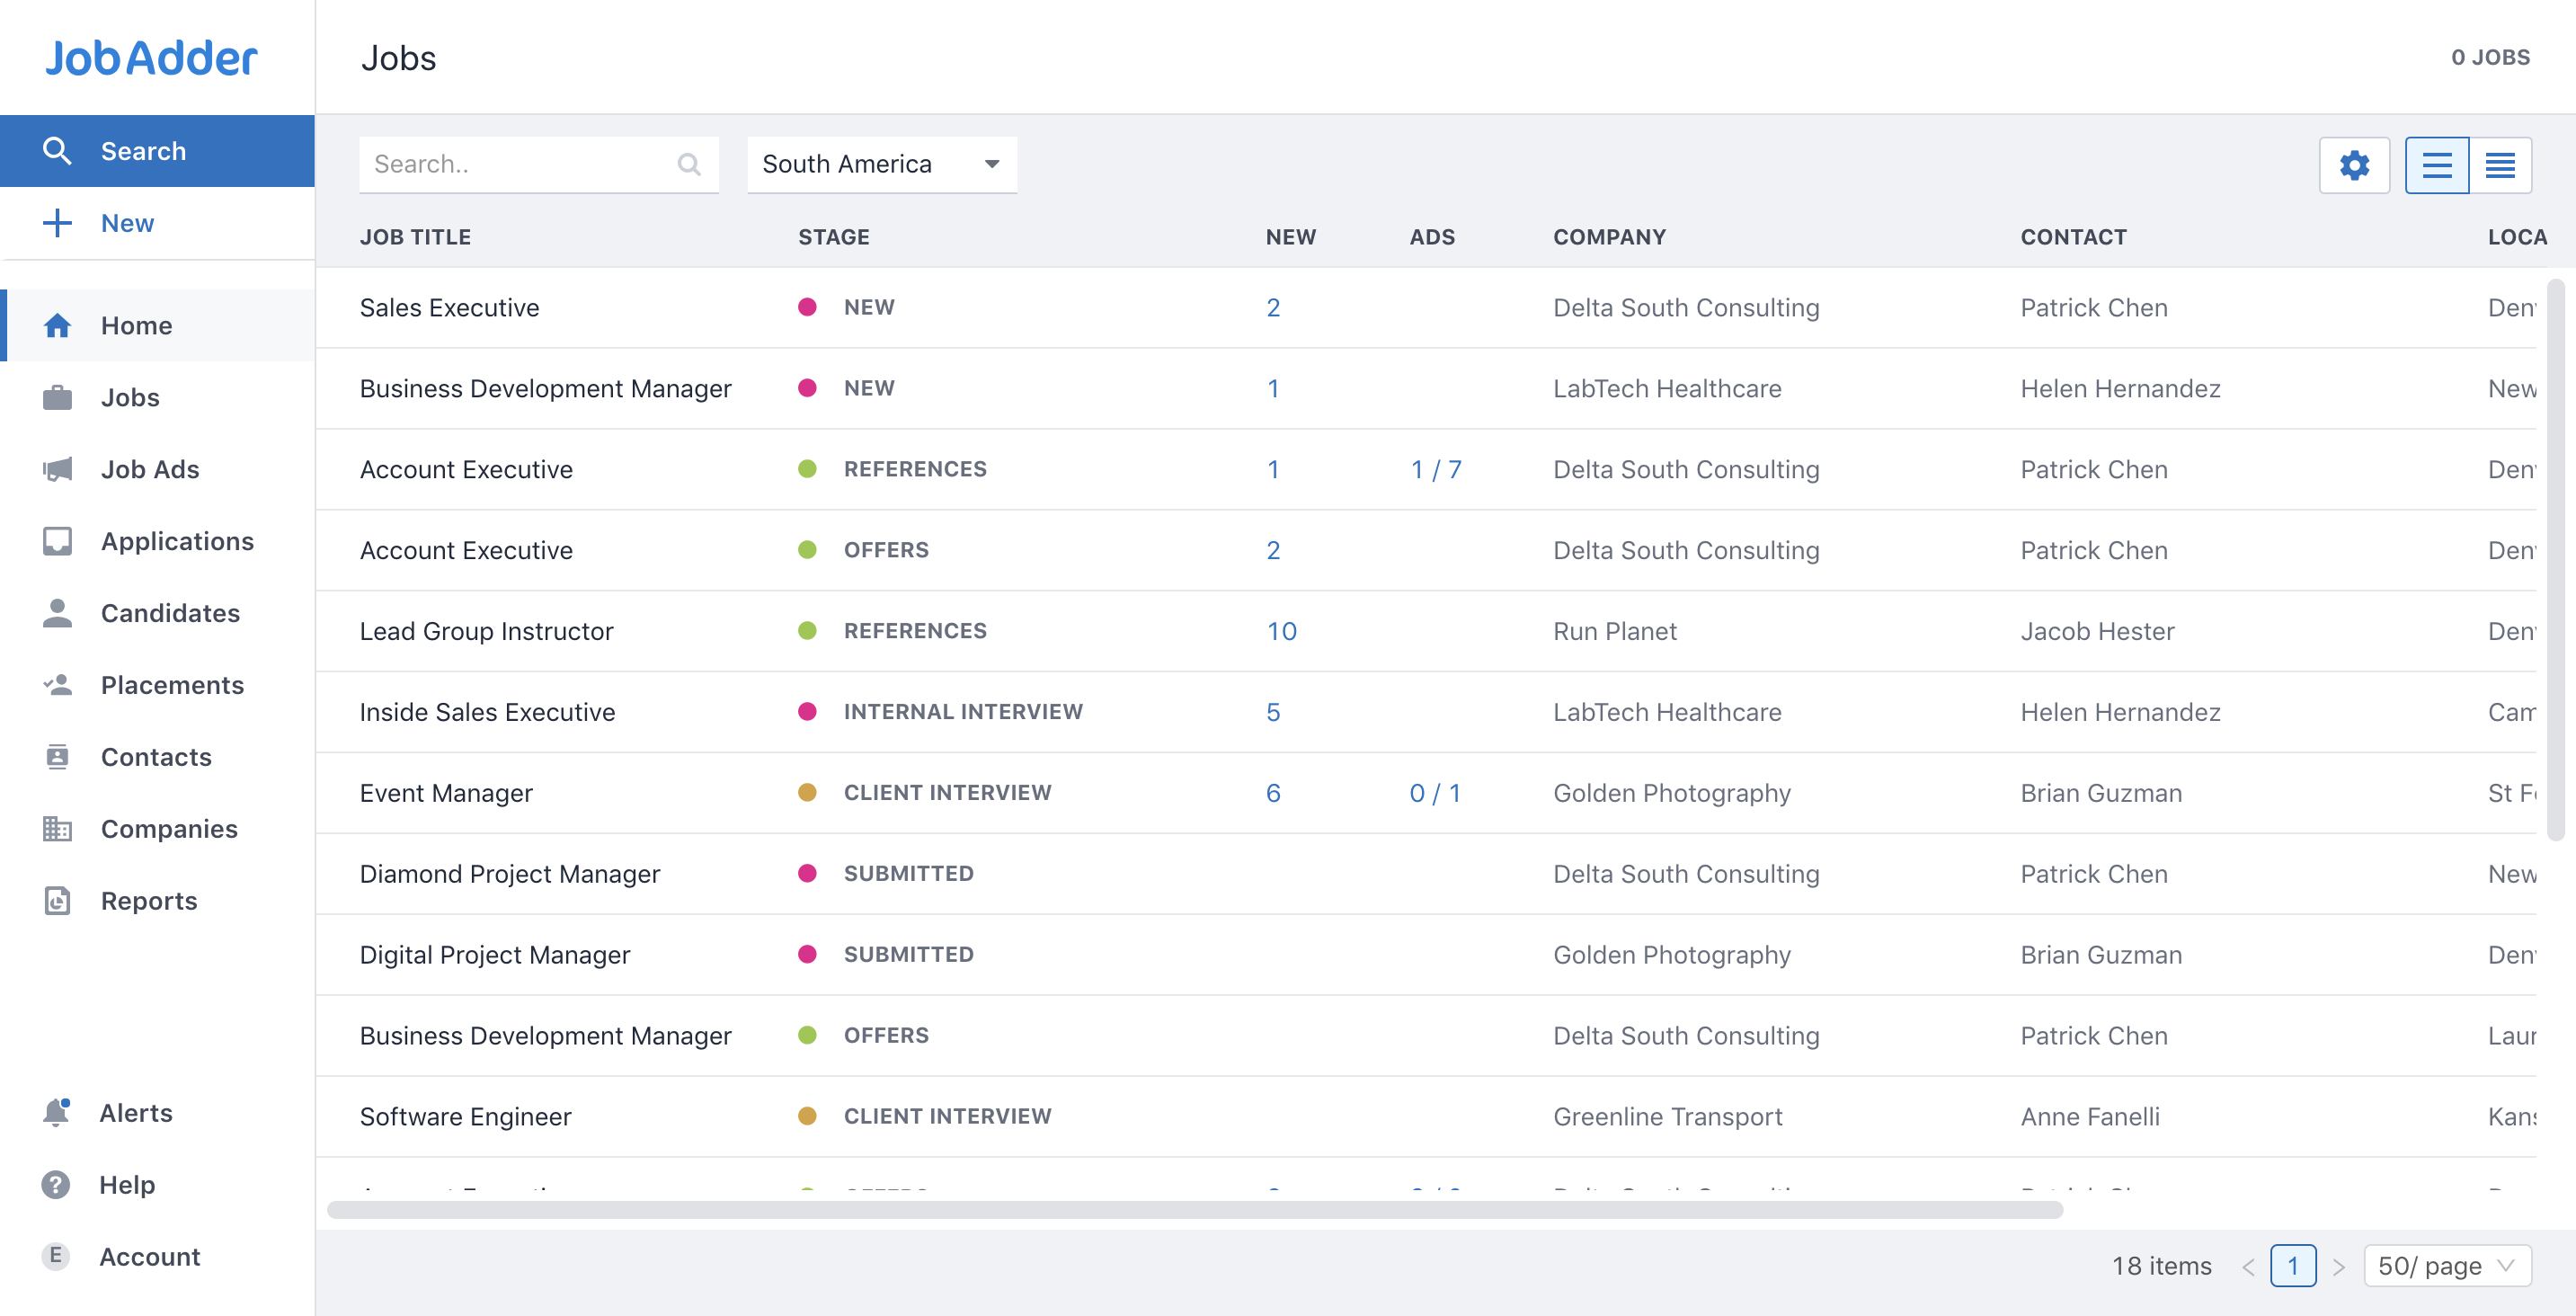Open the South America region dropdown

(x=881, y=164)
